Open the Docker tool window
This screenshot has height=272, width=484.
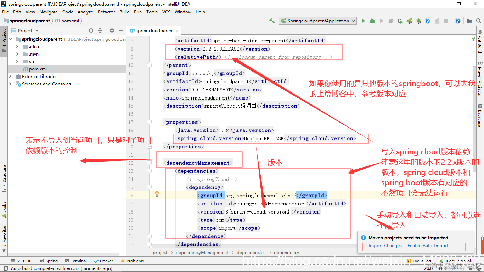[x=103, y=261]
